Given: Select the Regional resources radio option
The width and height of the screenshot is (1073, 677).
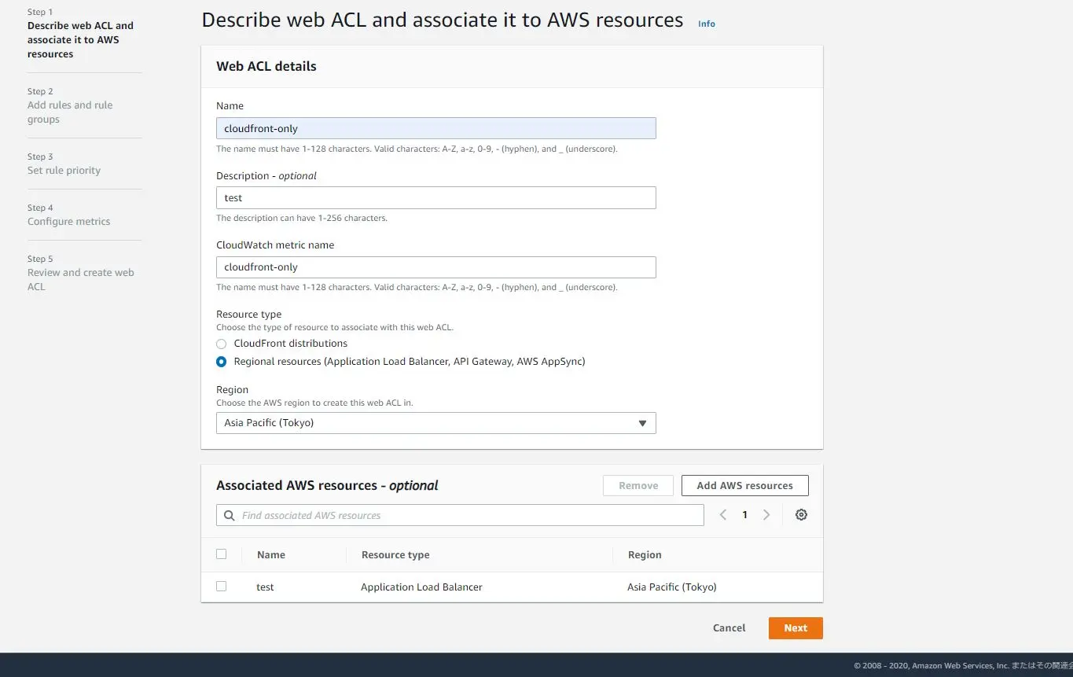Looking at the screenshot, I should 222,362.
